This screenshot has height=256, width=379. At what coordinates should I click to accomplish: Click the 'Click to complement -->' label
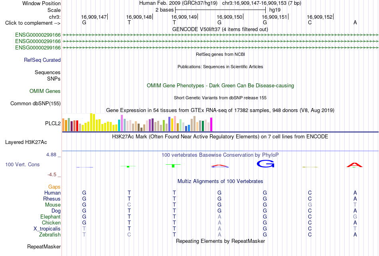click(x=33, y=23)
